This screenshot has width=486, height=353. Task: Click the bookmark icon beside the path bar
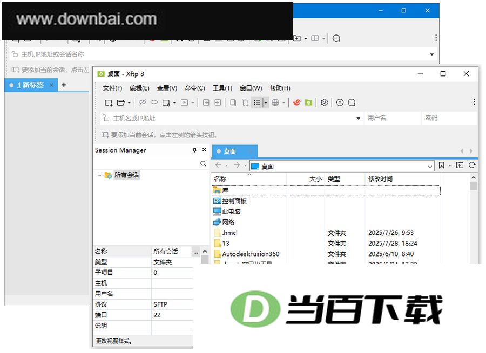pos(441,165)
